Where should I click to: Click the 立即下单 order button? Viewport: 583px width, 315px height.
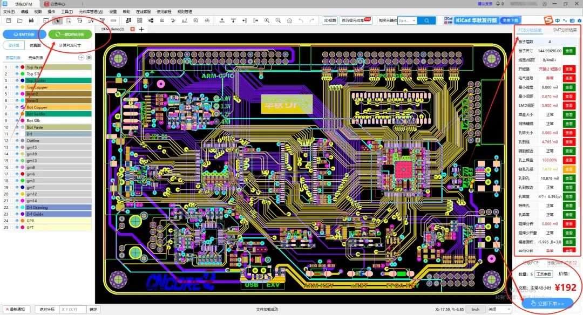(547, 304)
